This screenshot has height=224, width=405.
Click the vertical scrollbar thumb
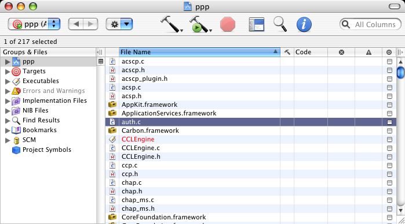coord(400,73)
